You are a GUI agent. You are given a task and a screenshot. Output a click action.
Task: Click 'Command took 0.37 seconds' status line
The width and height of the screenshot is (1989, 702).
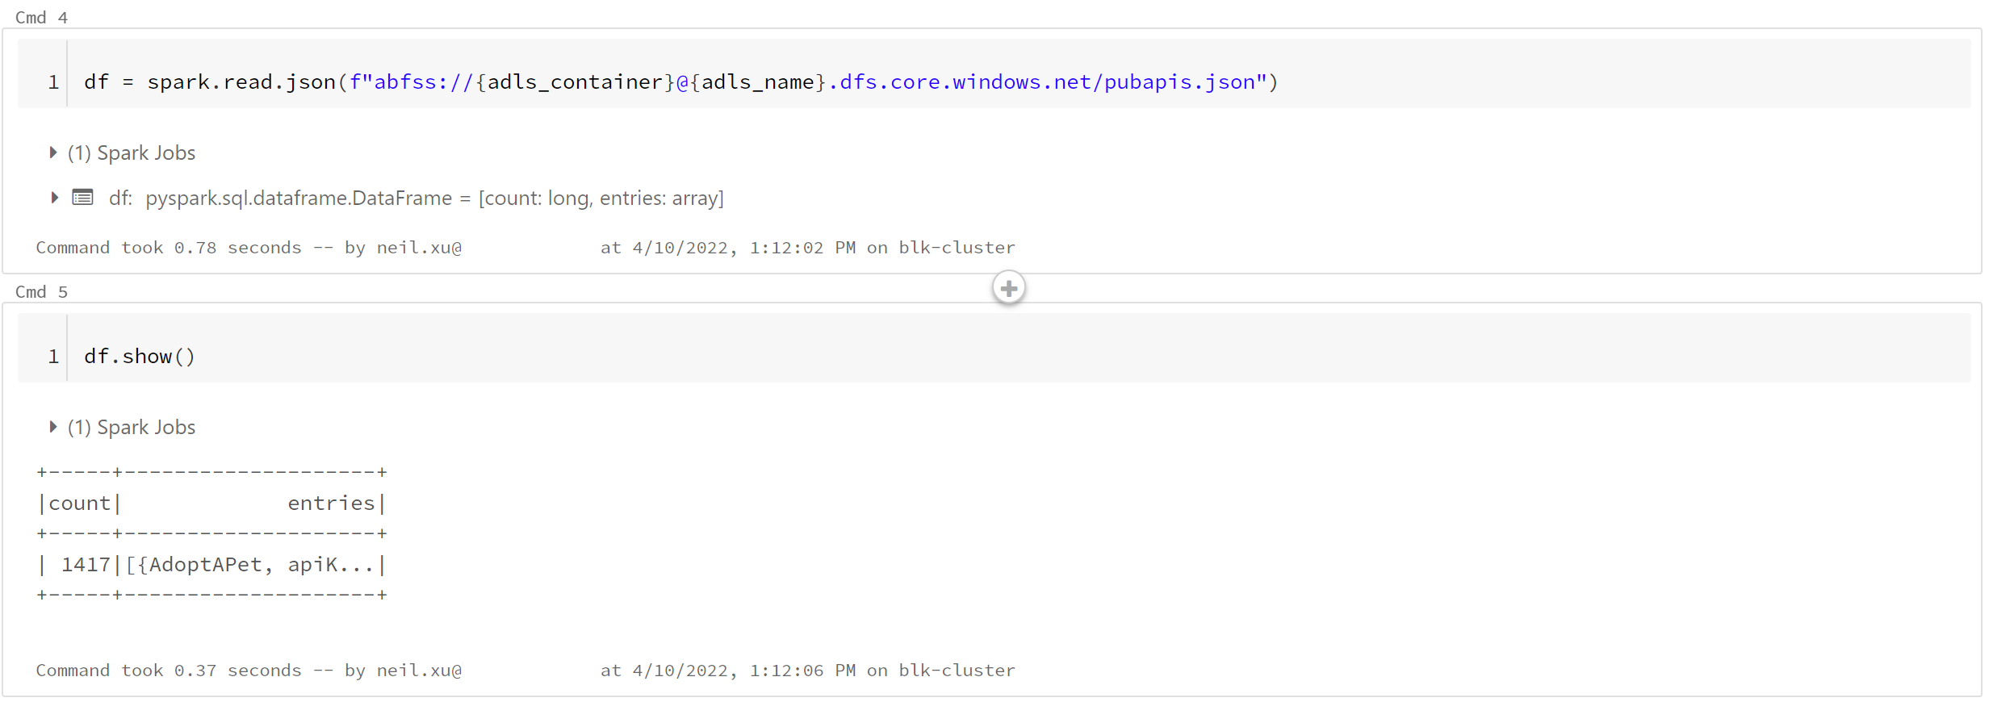pyautogui.click(x=526, y=671)
